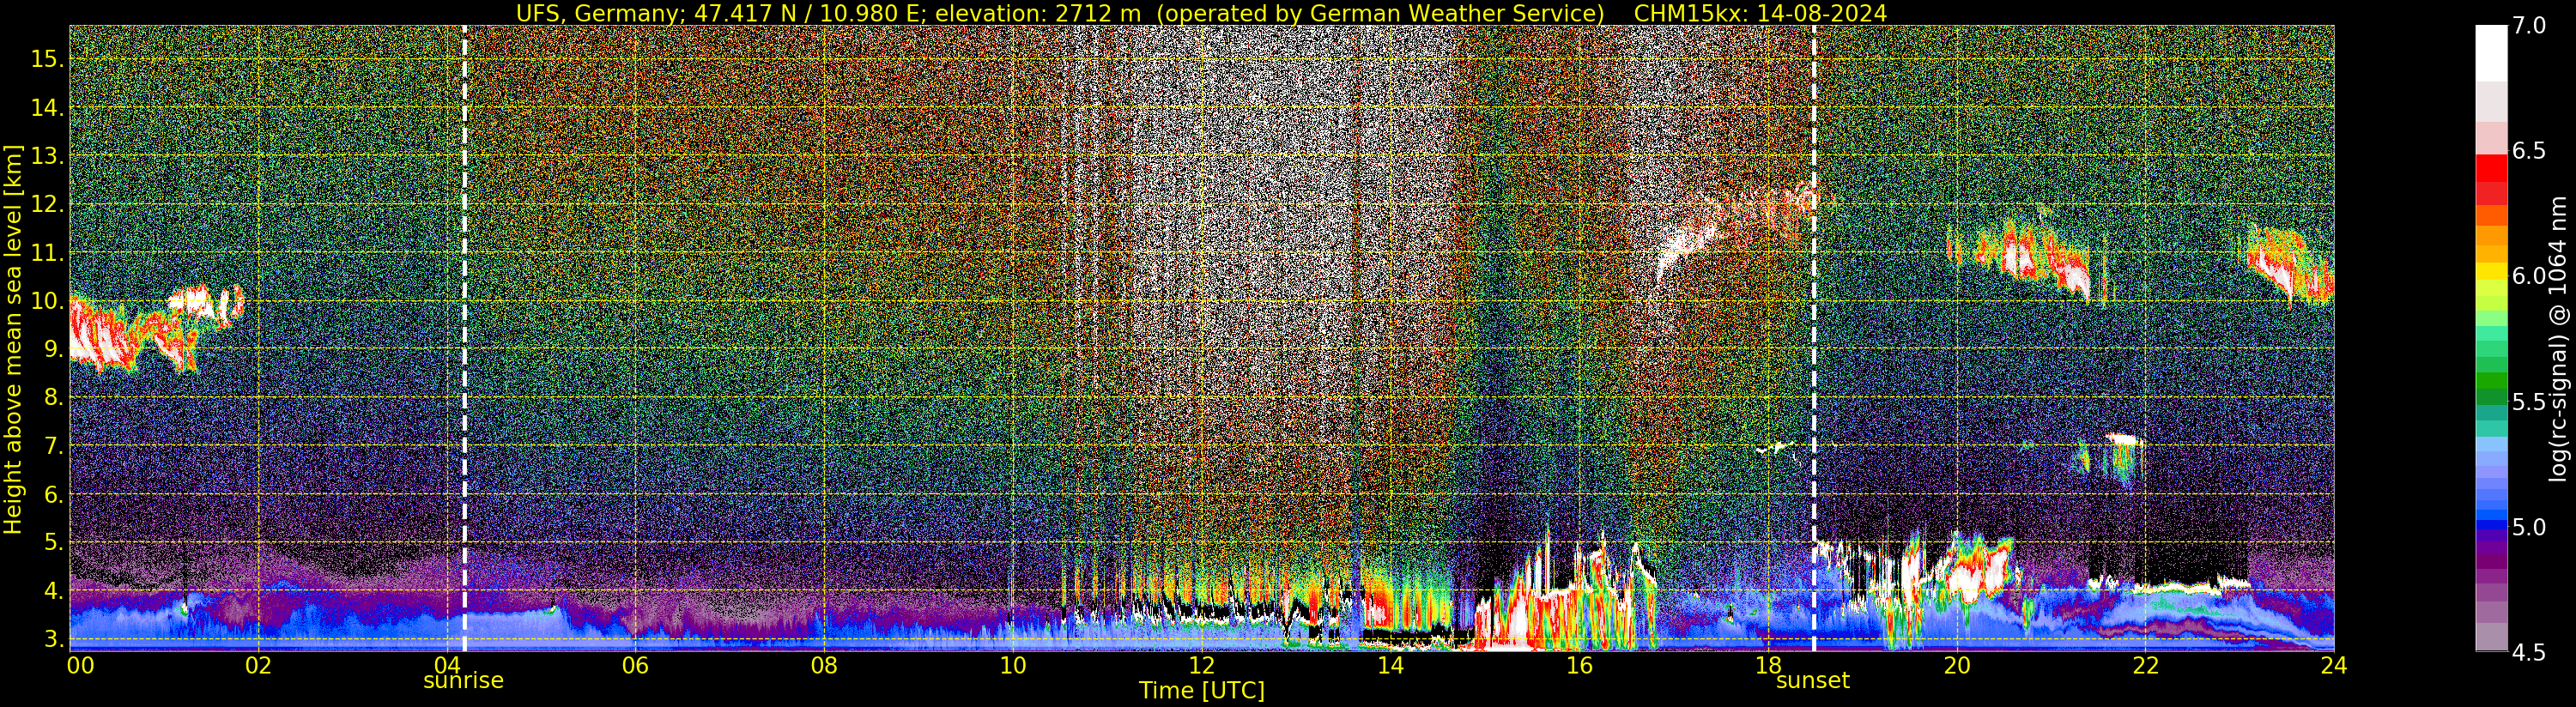The image size is (2576, 707).
Task: Click the white dashed sunset marker line
Action: pos(1813,338)
